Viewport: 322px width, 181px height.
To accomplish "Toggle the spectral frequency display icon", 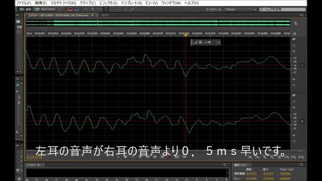I will tap(70, 9).
